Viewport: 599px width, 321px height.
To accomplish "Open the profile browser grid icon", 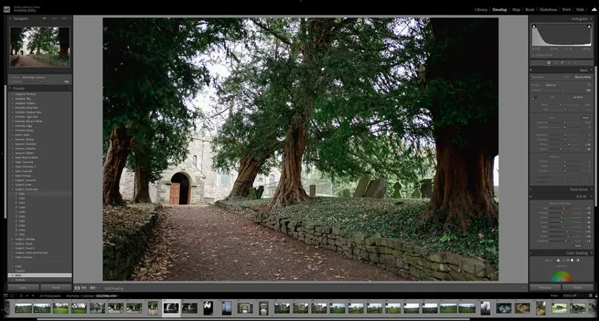I will pyautogui.click(x=589, y=85).
